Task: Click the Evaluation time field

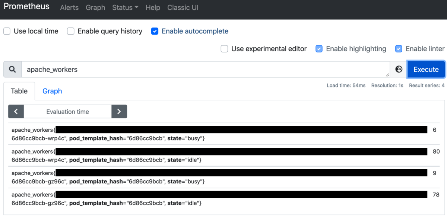Action: [x=67, y=111]
